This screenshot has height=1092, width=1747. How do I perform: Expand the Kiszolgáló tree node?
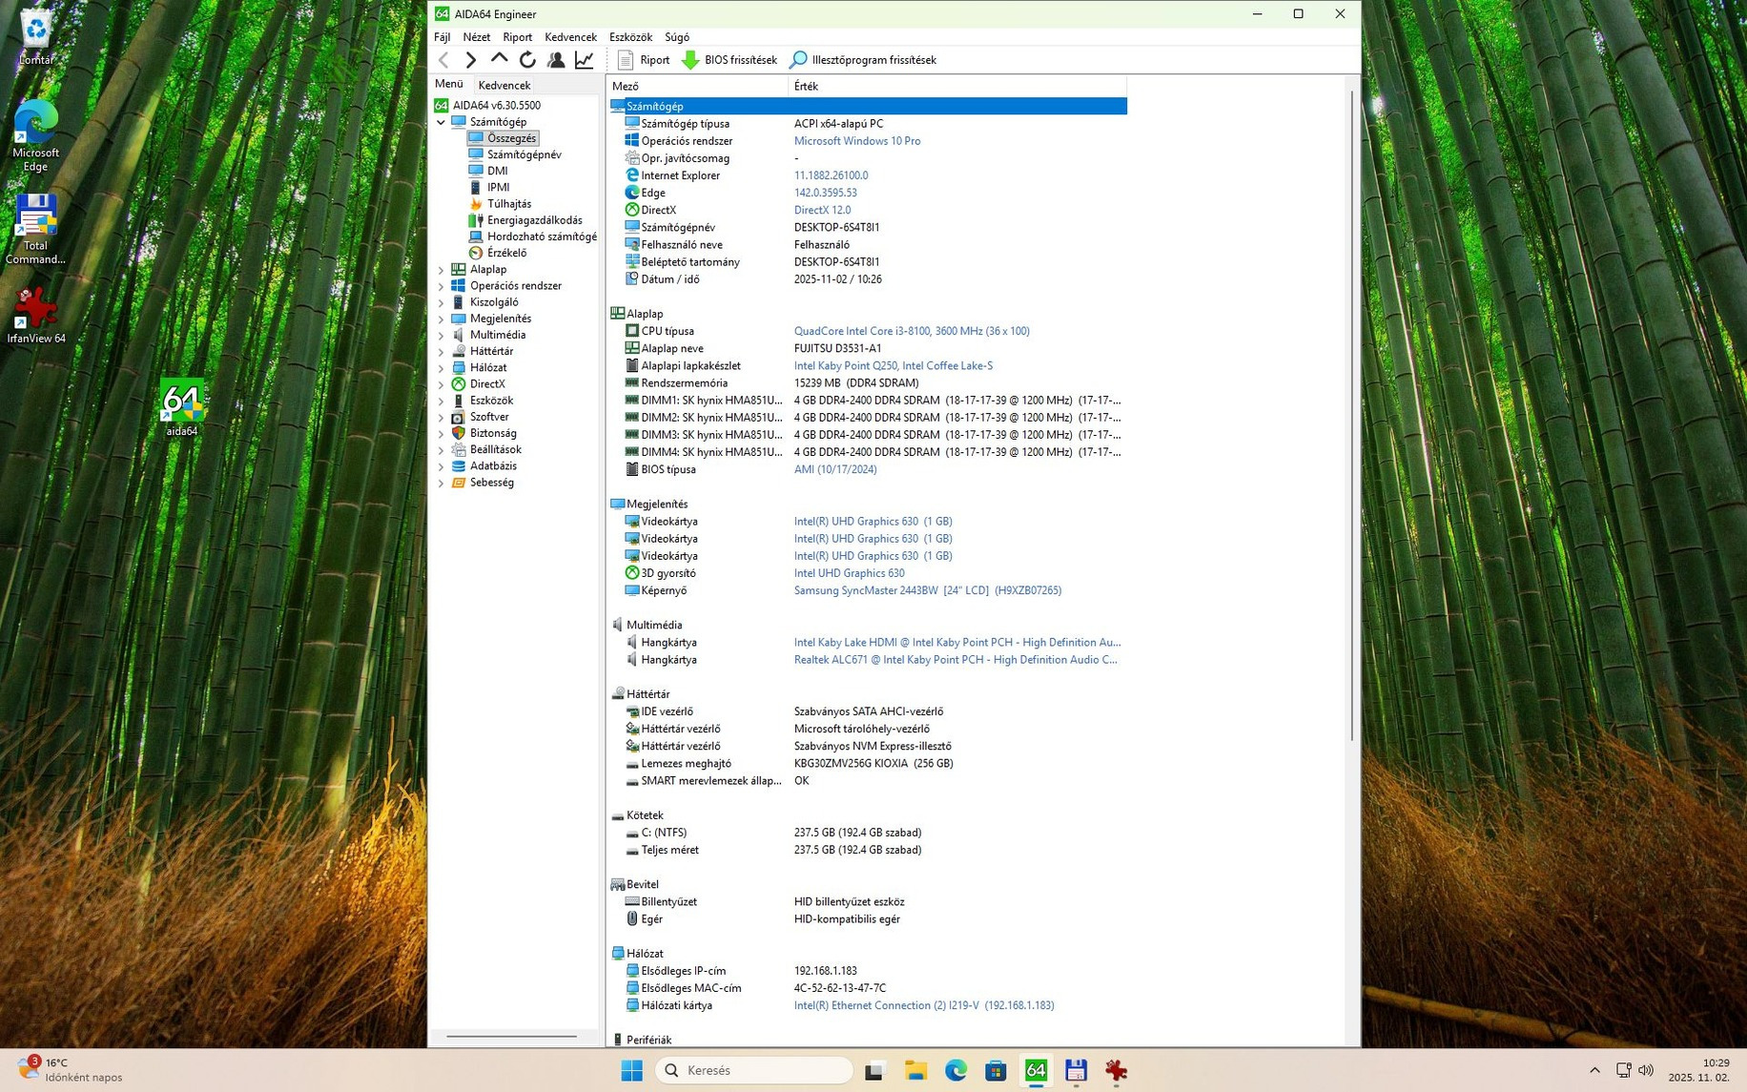(441, 302)
